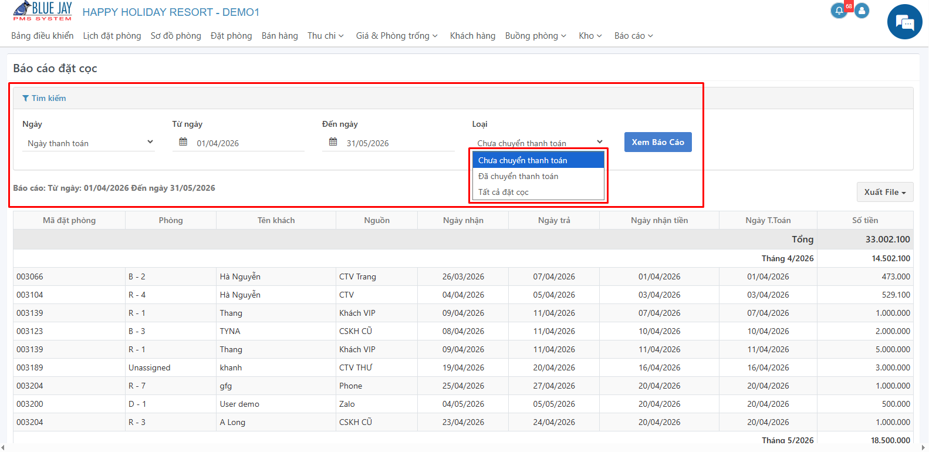Open Sơ đồ phòng page
Viewport: 929px width, 452px height.
[x=176, y=36]
